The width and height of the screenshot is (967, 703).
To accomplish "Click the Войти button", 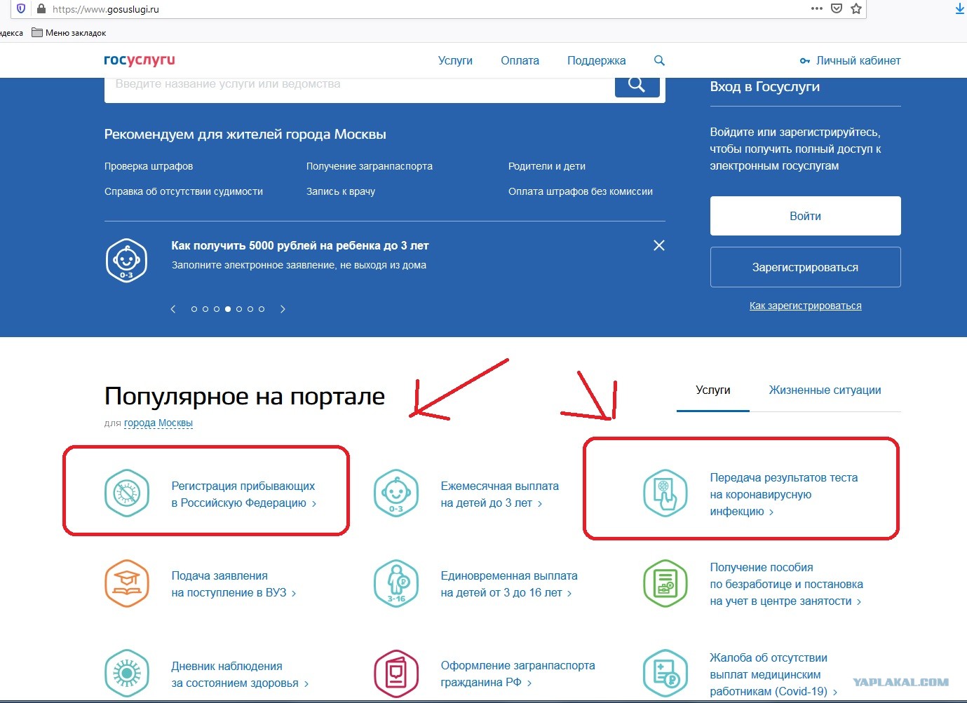I will [805, 216].
